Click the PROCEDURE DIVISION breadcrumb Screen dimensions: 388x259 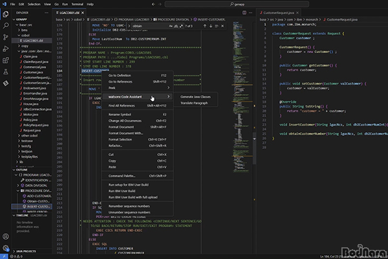pyautogui.click(x=171, y=19)
